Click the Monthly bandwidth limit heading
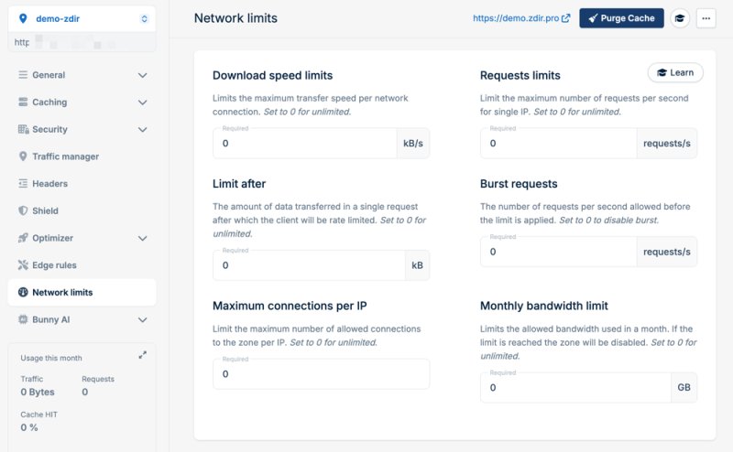 (x=544, y=306)
